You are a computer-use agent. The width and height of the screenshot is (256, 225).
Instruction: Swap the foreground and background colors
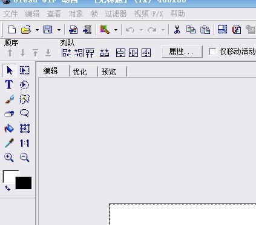pyautogui.click(x=7, y=188)
